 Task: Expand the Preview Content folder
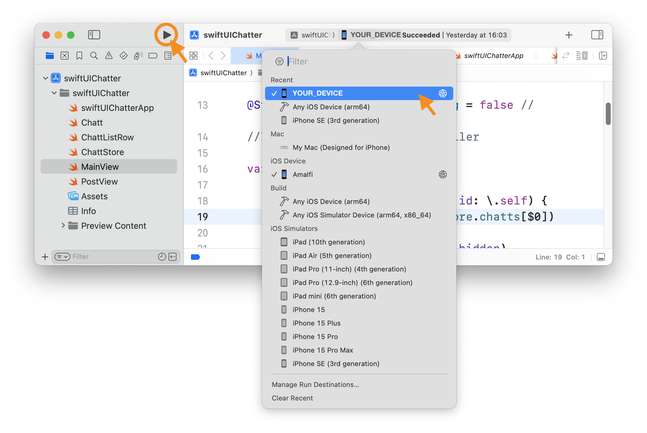coord(63,225)
